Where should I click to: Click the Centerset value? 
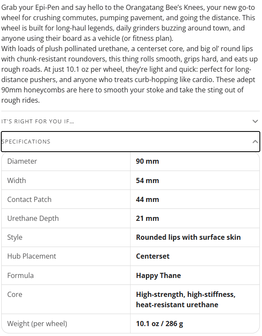tap(153, 256)
